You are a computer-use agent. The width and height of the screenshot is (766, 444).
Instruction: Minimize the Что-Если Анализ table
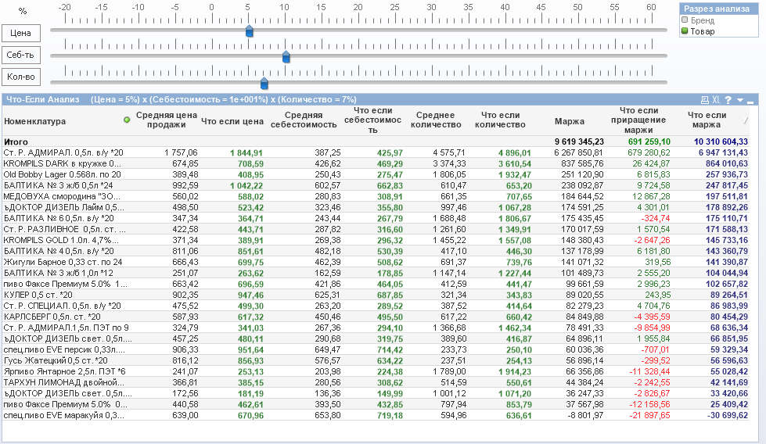[750, 101]
